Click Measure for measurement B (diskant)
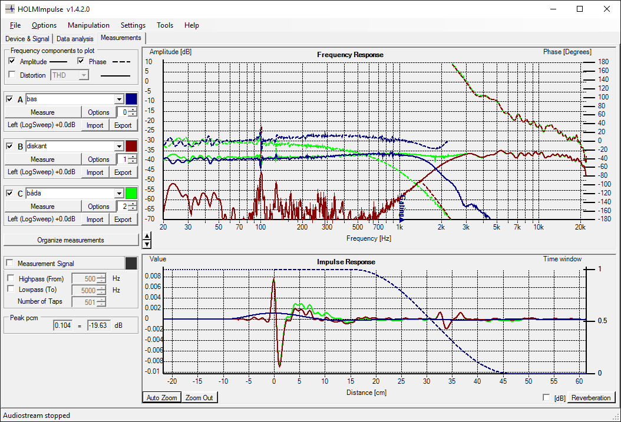Viewport: 621px width, 422px height. 42,160
